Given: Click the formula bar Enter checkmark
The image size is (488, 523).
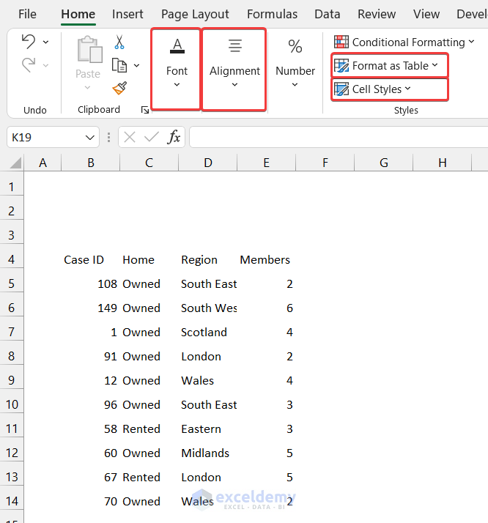Looking at the screenshot, I should (152, 137).
